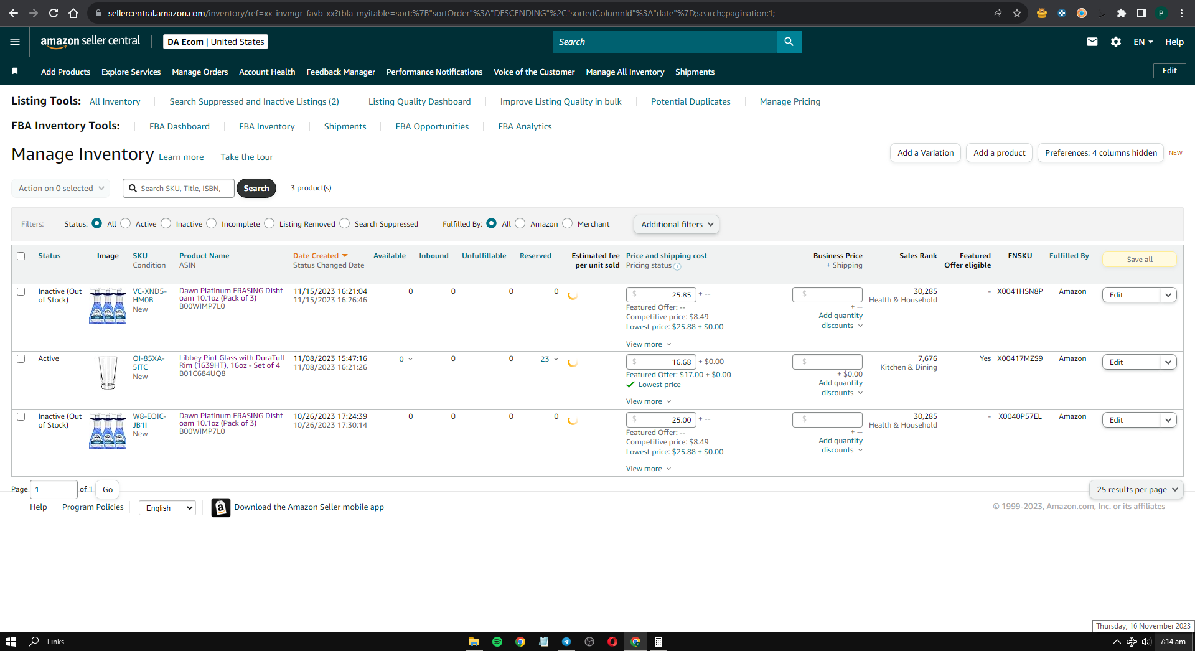The height and width of the screenshot is (651, 1195).
Task: Open the Edit dropdown arrow for VC-XND5-HM0B row
Action: pyautogui.click(x=1169, y=295)
